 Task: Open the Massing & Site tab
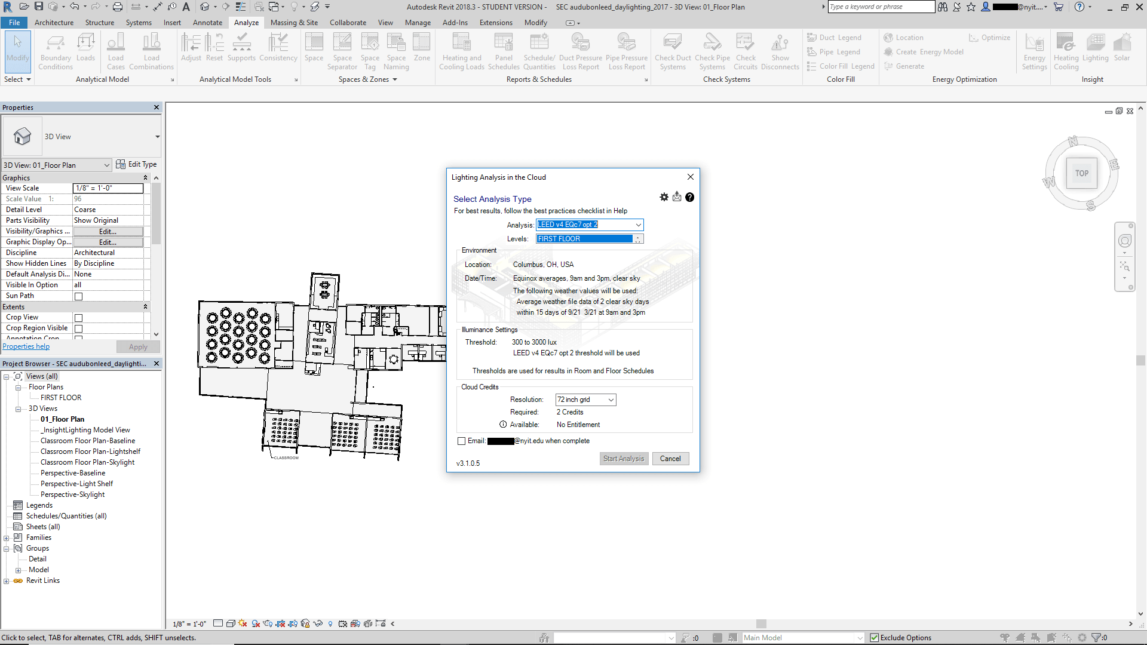294,23
